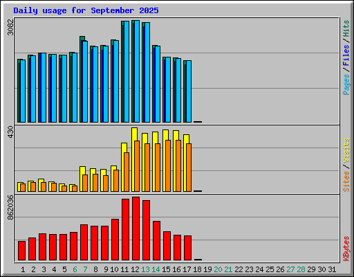354x277 pixels.
Task: Click the cyan Pages bar for day 11
Action: click(127, 71)
